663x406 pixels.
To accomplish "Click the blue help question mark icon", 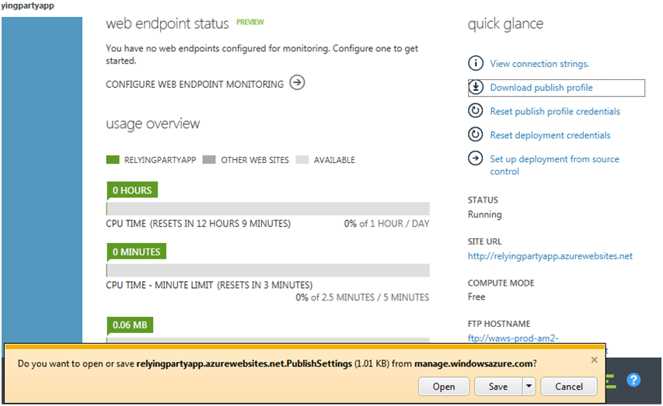I will 633,380.
